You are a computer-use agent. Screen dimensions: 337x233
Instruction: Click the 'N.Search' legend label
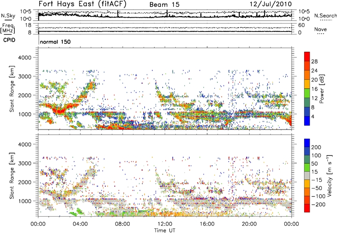325,16
